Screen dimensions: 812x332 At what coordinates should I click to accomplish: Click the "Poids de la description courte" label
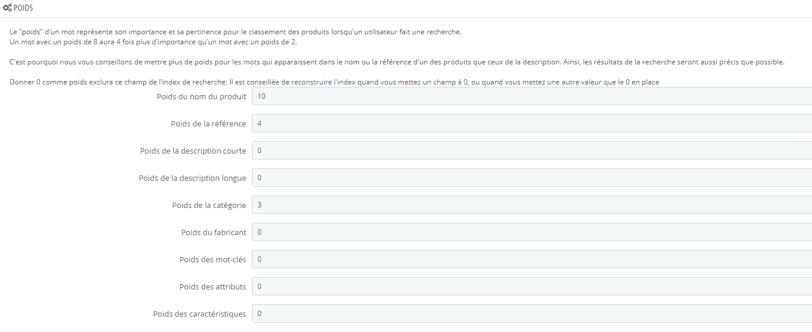click(x=193, y=151)
